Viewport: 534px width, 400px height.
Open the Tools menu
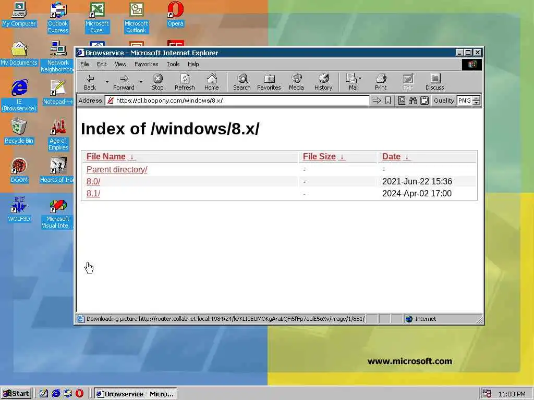[x=173, y=64]
